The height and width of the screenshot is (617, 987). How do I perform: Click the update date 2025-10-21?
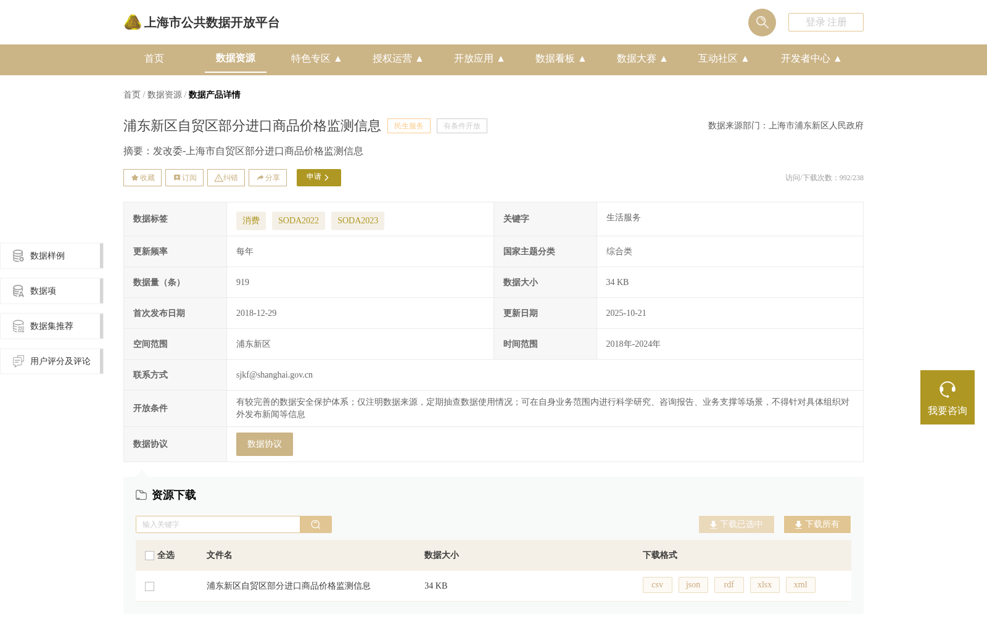pos(626,313)
